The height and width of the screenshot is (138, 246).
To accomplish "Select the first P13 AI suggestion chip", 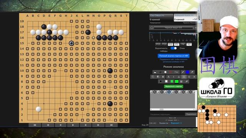I will pyautogui.click(x=158, y=44).
